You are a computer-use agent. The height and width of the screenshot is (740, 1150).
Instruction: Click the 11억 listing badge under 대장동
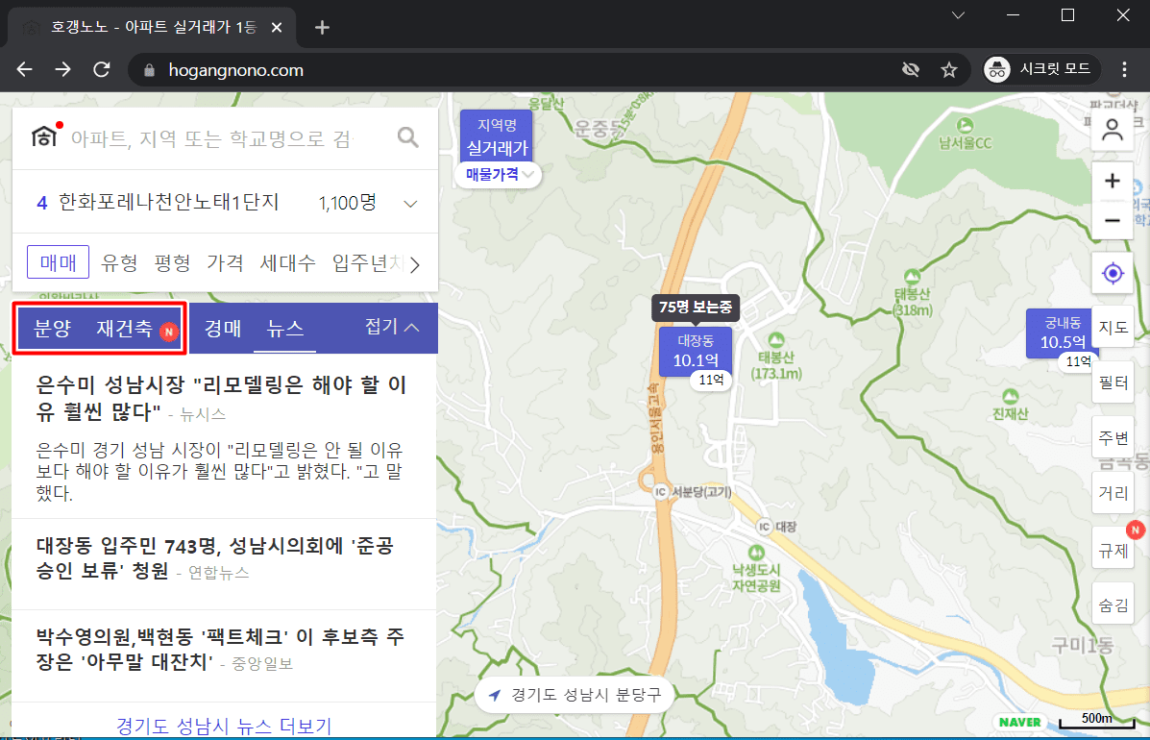click(711, 380)
